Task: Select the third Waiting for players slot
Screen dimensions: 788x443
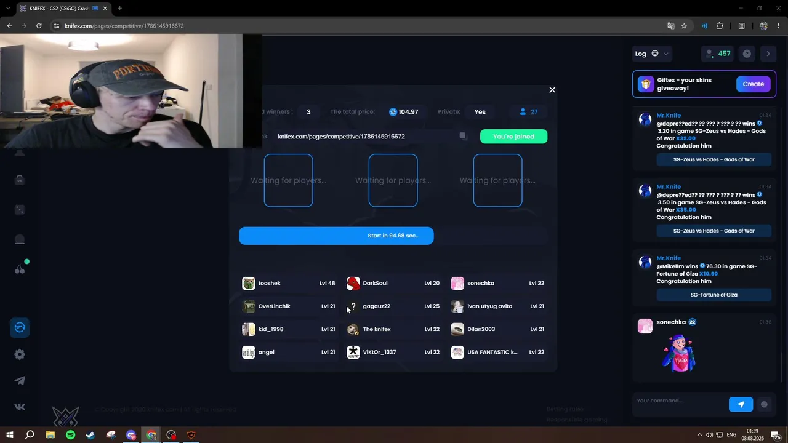Action: (x=497, y=180)
